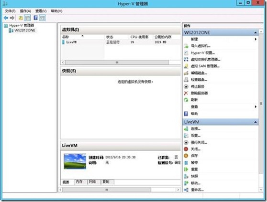Click the 虚拟机(I) section header

[x=121, y=30]
